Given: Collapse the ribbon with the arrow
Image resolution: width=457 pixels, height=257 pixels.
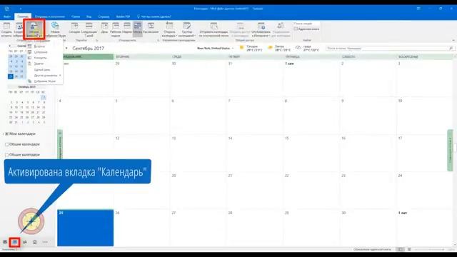Looking at the screenshot, I should click(x=453, y=40).
